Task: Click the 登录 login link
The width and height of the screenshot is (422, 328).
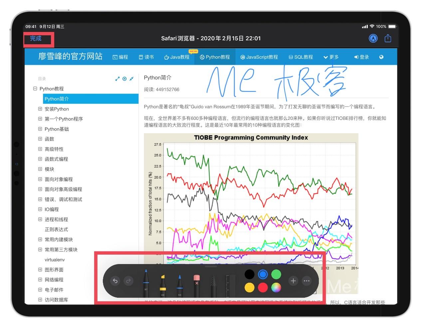Action: pos(361,57)
